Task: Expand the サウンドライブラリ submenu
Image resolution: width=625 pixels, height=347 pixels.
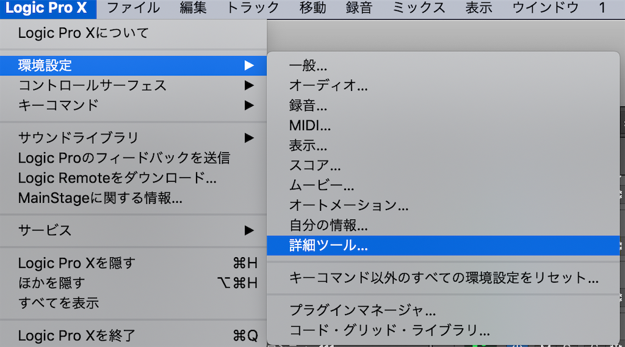Action: [134, 138]
